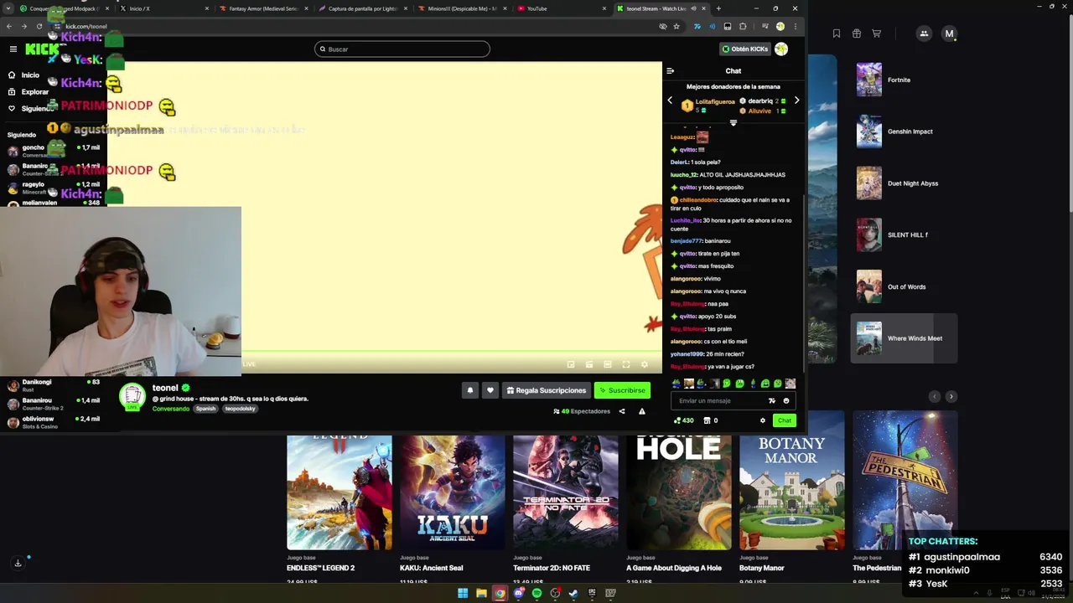Screen dimensions: 1073x603
Task: Toggle theater mode on the player
Action: click(608, 364)
